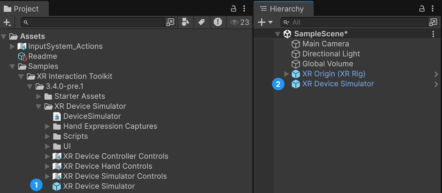The image size is (442, 193).
Task: Select the Assets root folder
Action: coord(33,36)
